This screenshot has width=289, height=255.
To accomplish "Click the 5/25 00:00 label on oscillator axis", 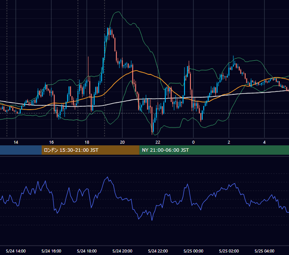I will (193, 251).
